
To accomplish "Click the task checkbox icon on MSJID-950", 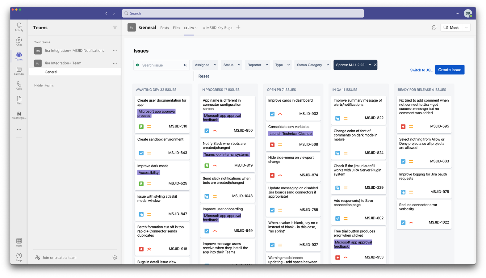I will click(207, 131).
